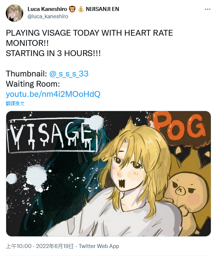Click the VISAGE title in the artwork
The image size is (217, 256).
point(52,135)
